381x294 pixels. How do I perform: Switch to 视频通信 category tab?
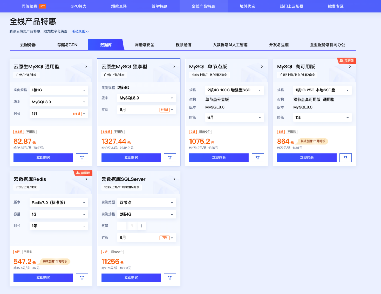(183, 45)
